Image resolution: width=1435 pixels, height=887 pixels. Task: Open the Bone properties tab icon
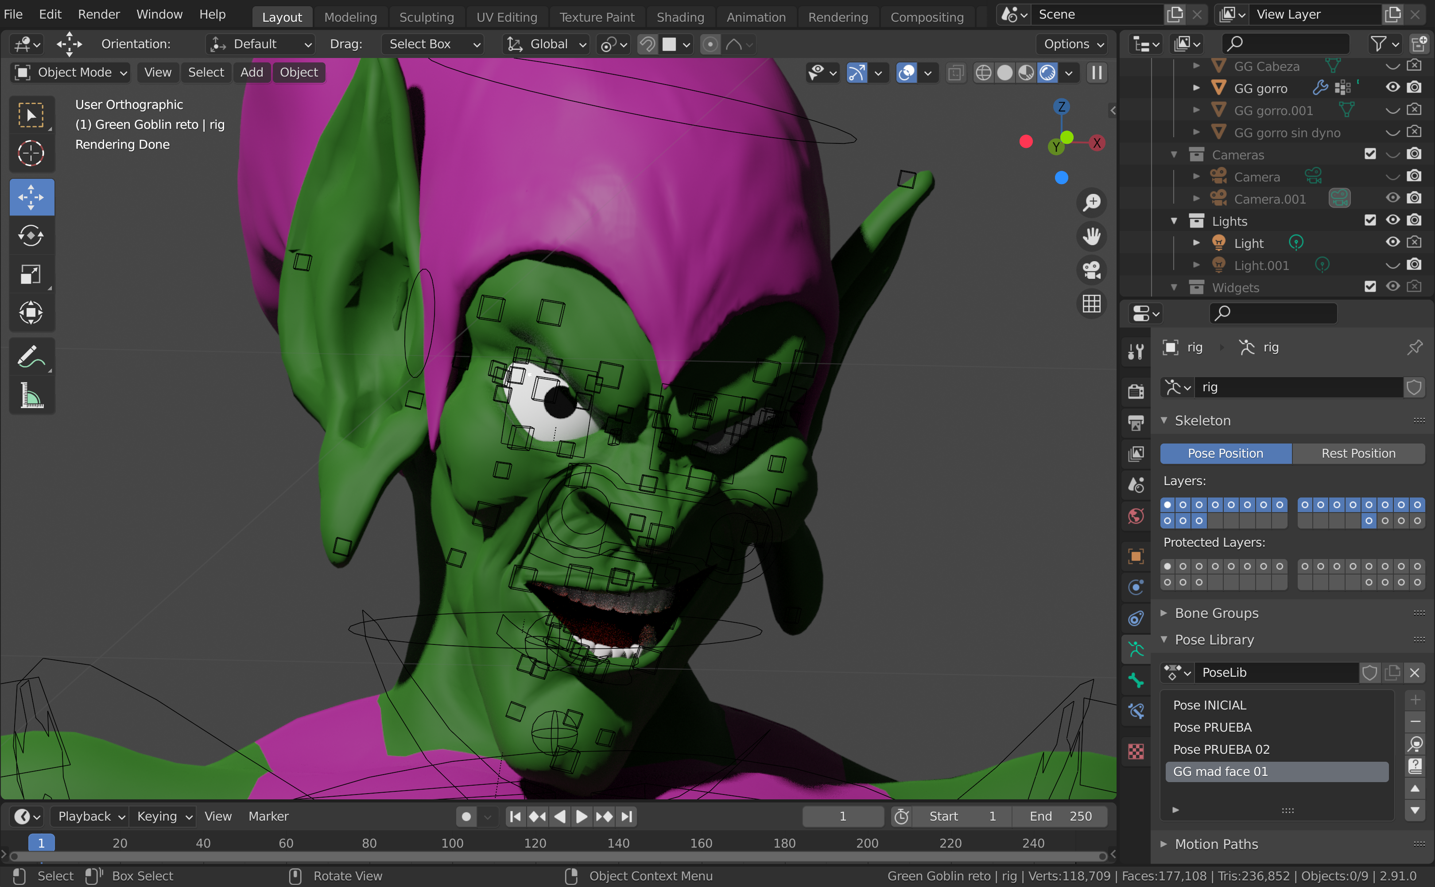pos(1136,680)
